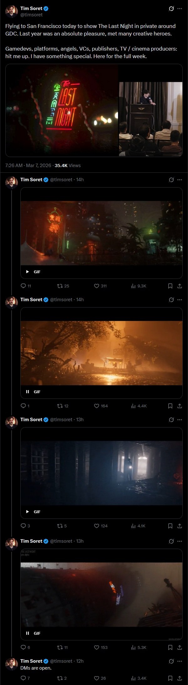This screenshot has width=188, height=685.
Task: Open the more options menu on main tweet
Action: click(180, 9)
